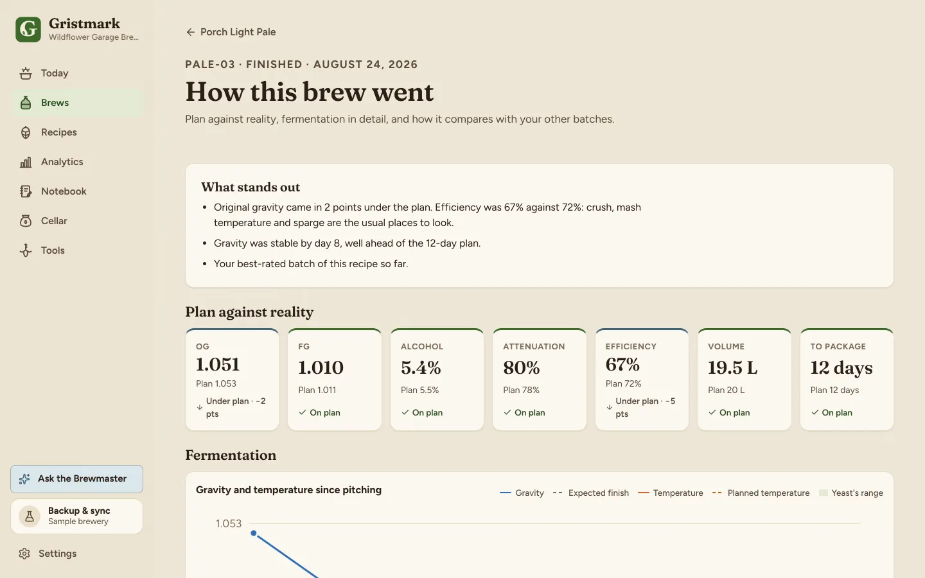Click the 1.053 axis label
925x578 pixels.
[x=229, y=523]
